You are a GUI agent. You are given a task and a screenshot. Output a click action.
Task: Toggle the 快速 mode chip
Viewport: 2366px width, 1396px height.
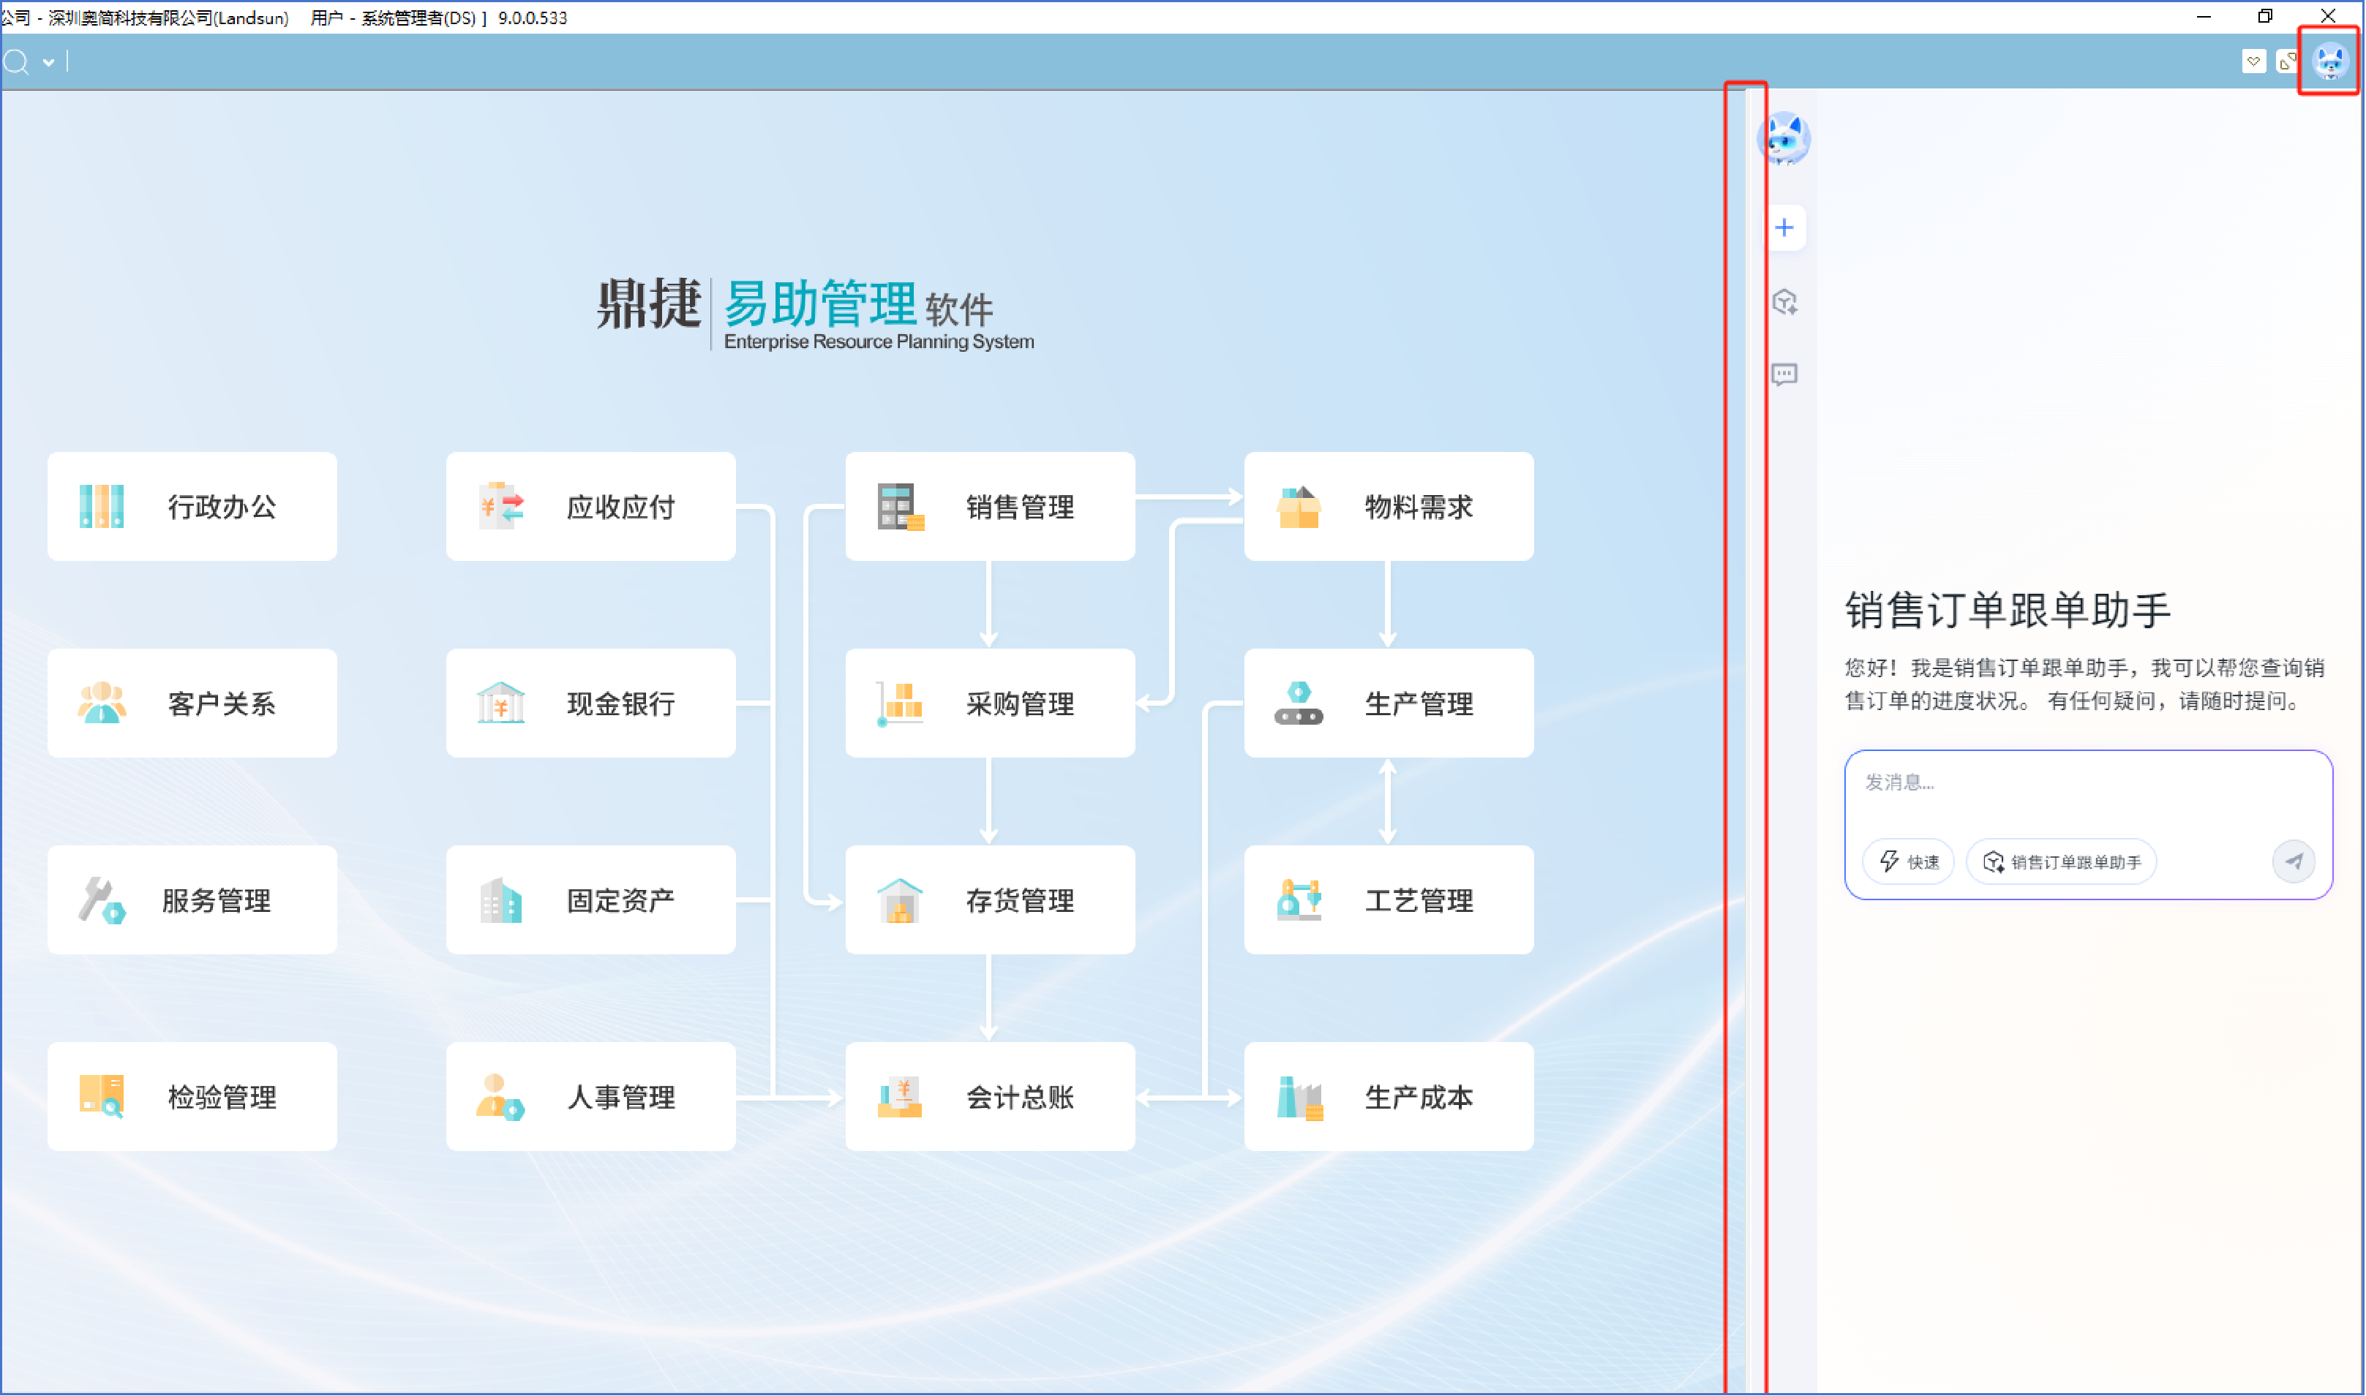tap(1909, 861)
